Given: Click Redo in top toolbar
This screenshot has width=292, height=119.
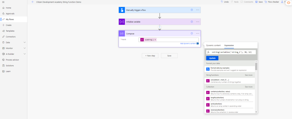Looking at the screenshot, I should tap(235, 2).
